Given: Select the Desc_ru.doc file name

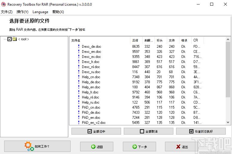Looking at the screenshot, I should click(x=91, y=72).
